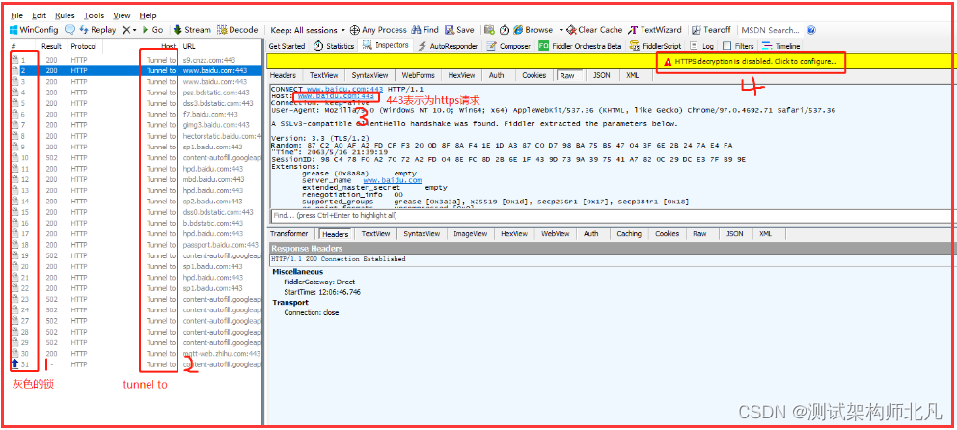
Task: Launch Browse with IE icon
Action: pyautogui.click(x=533, y=29)
